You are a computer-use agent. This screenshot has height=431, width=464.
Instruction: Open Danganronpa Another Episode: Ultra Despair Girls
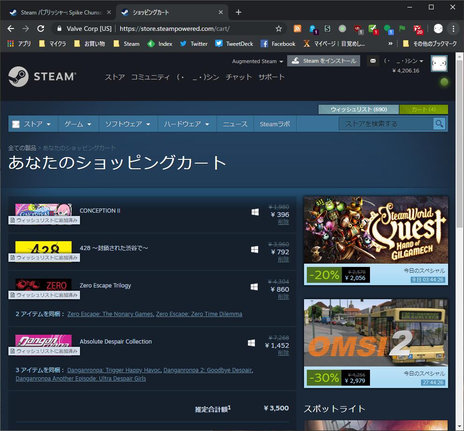[x=81, y=378]
